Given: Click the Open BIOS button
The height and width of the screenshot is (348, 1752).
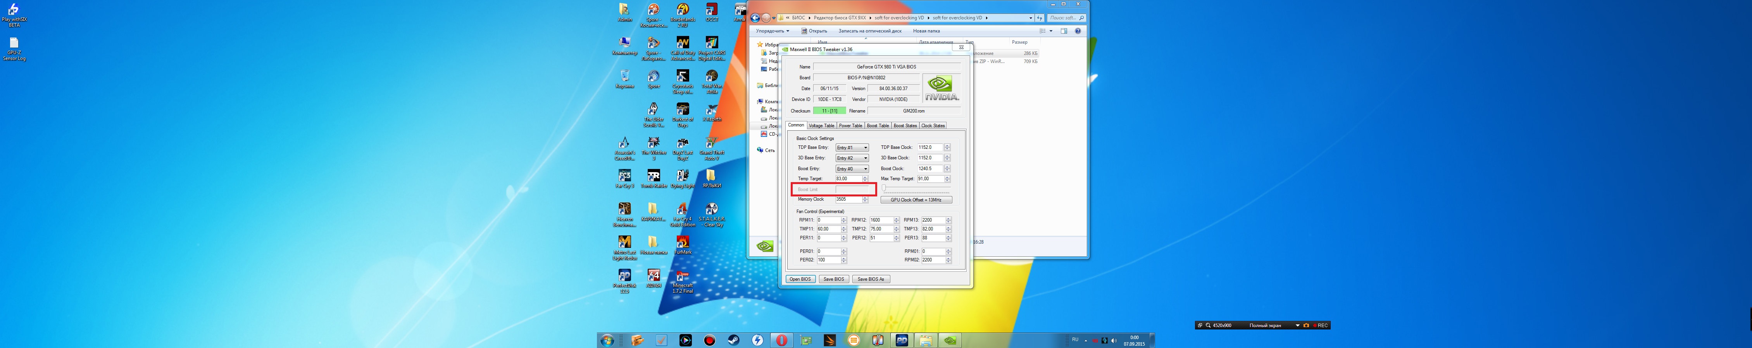Looking at the screenshot, I should (800, 279).
